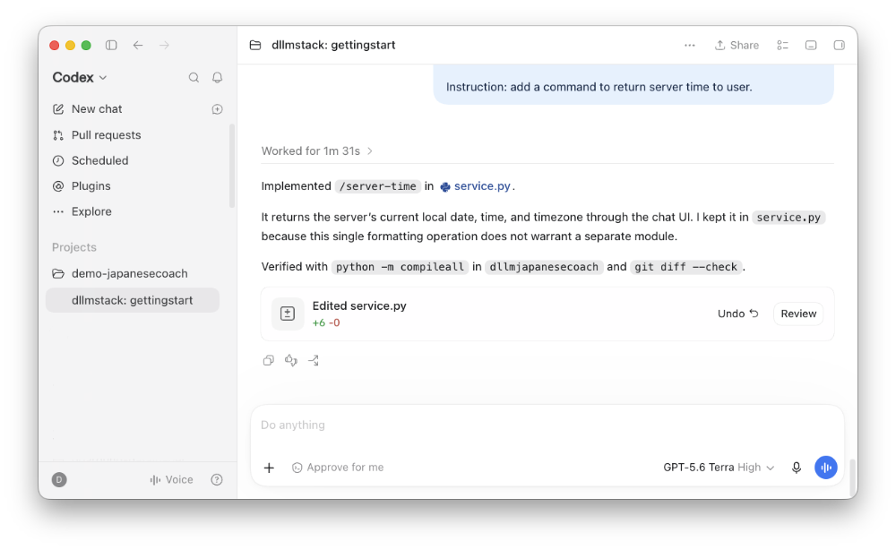Viewport: 896px width, 550px height.
Task: Click the dllmstack: gettingstart header title
Action: click(x=333, y=45)
